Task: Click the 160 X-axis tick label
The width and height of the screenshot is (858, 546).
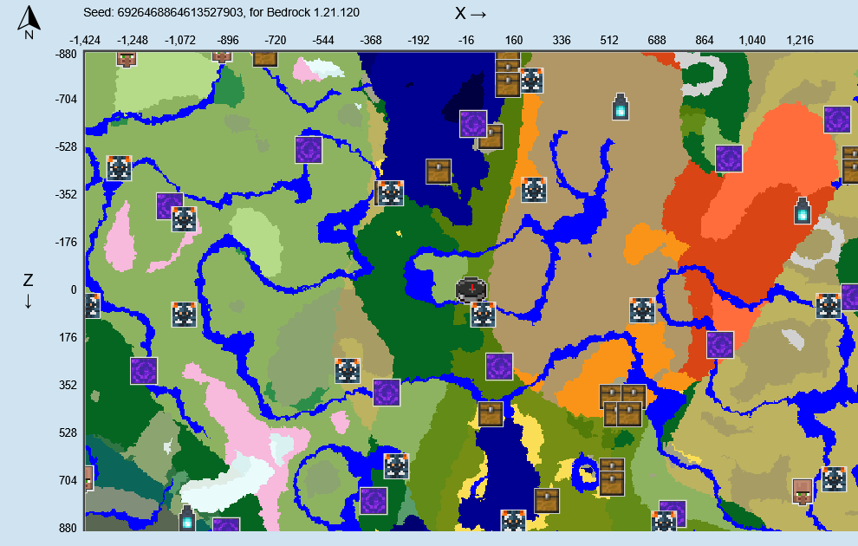Action: [513, 40]
